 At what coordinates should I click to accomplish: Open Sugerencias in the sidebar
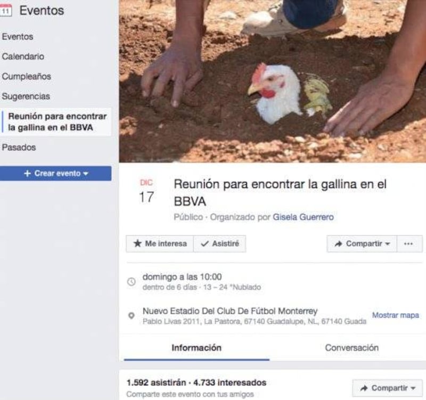(x=26, y=96)
